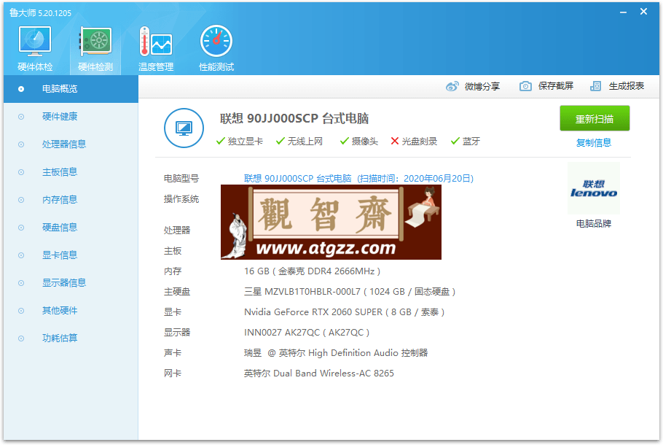This screenshot has height=445, width=663.
Task: Click the radio bullet beside 电脑概览
Action: click(x=21, y=89)
